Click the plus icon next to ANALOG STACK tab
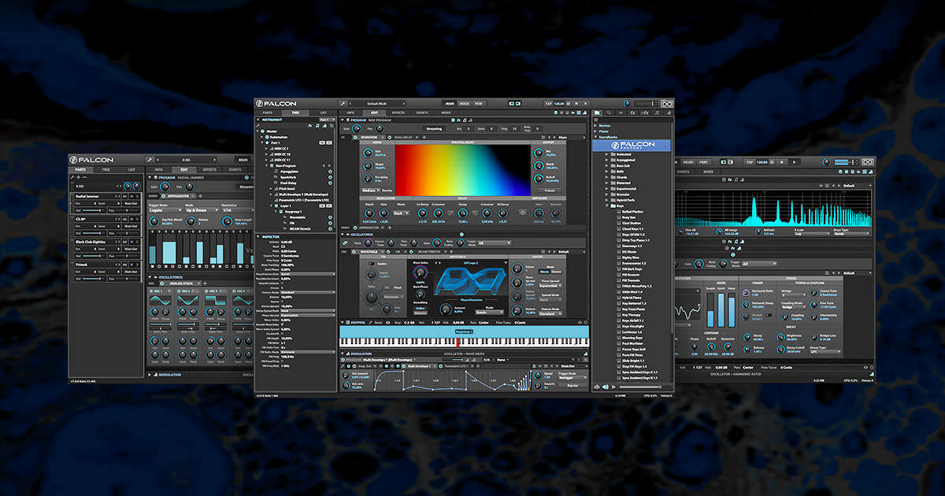This screenshot has width=945, height=496. click(205, 283)
